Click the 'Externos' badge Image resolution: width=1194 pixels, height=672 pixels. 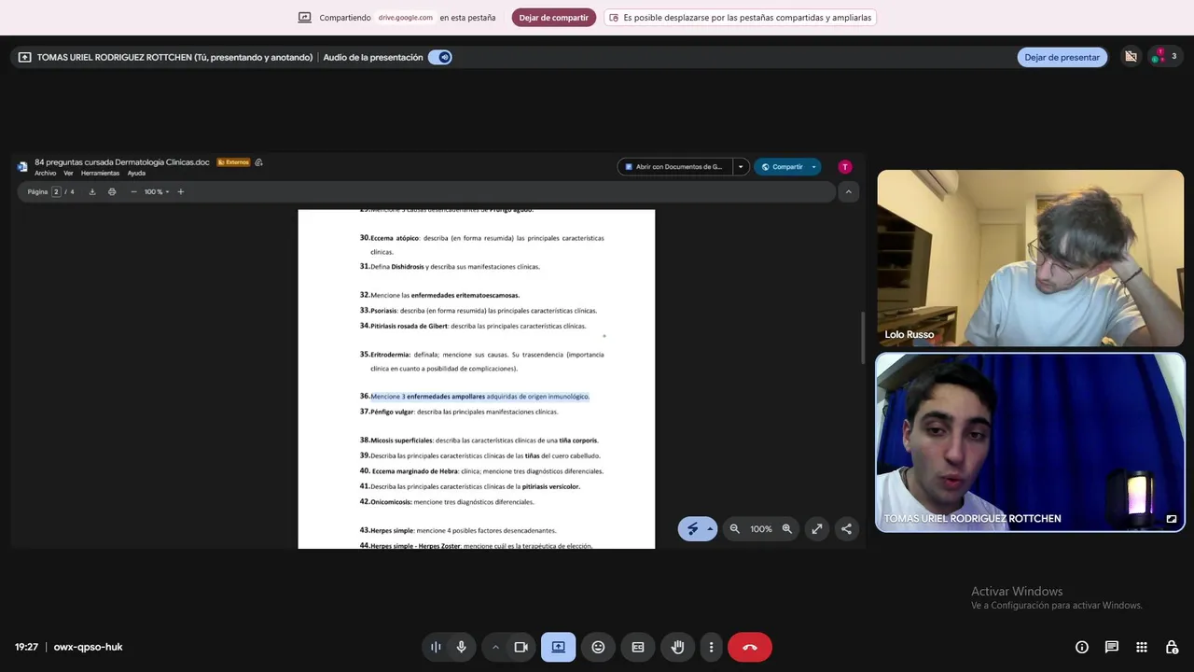233,162
